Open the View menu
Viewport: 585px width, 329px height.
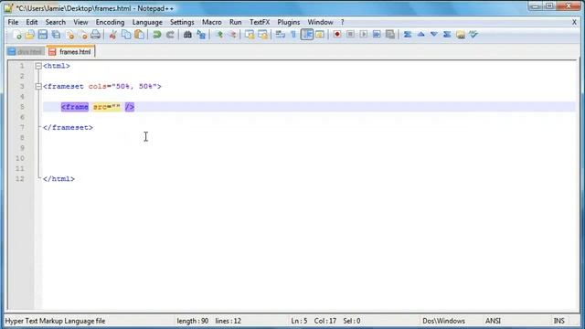pos(80,22)
